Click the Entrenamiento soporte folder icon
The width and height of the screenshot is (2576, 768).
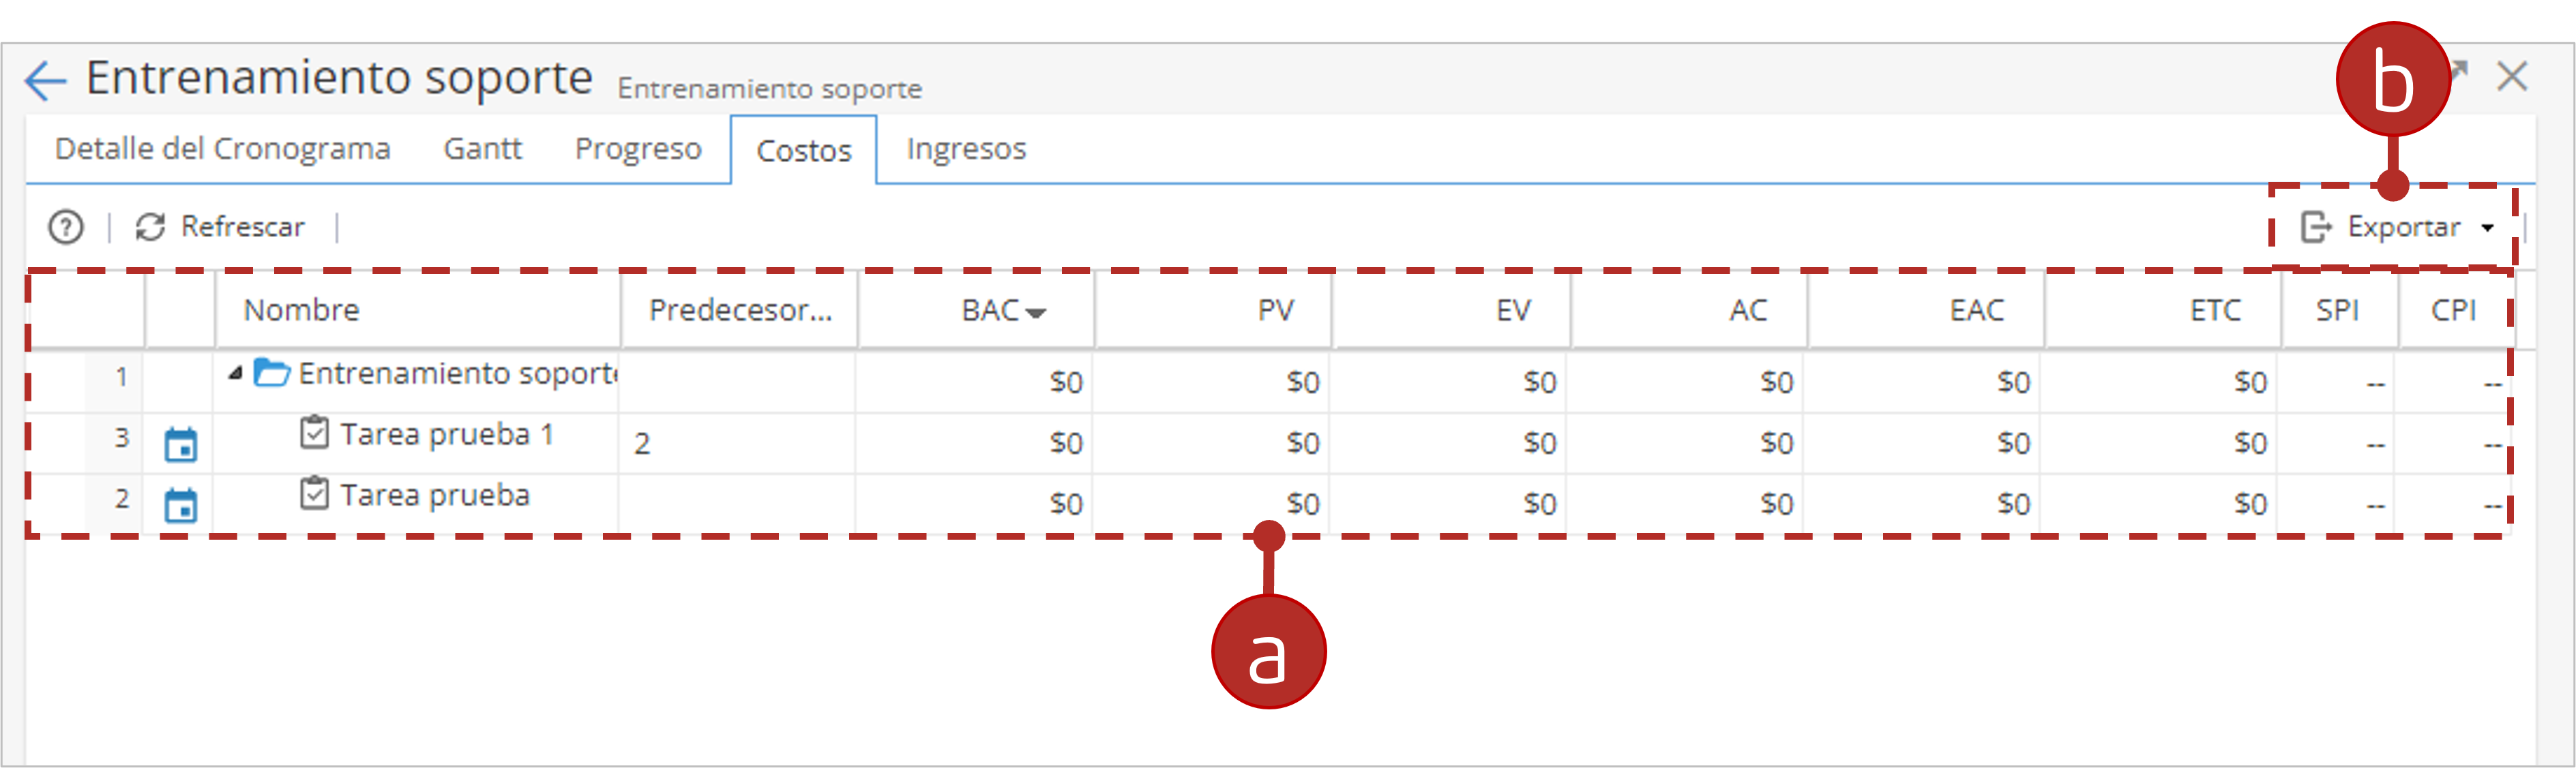coord(271,373)
